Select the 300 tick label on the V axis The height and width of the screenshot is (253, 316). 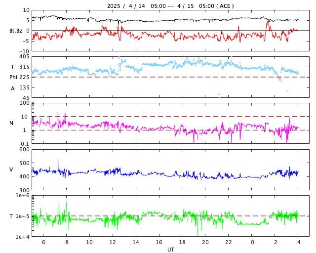tap(24, 190)
